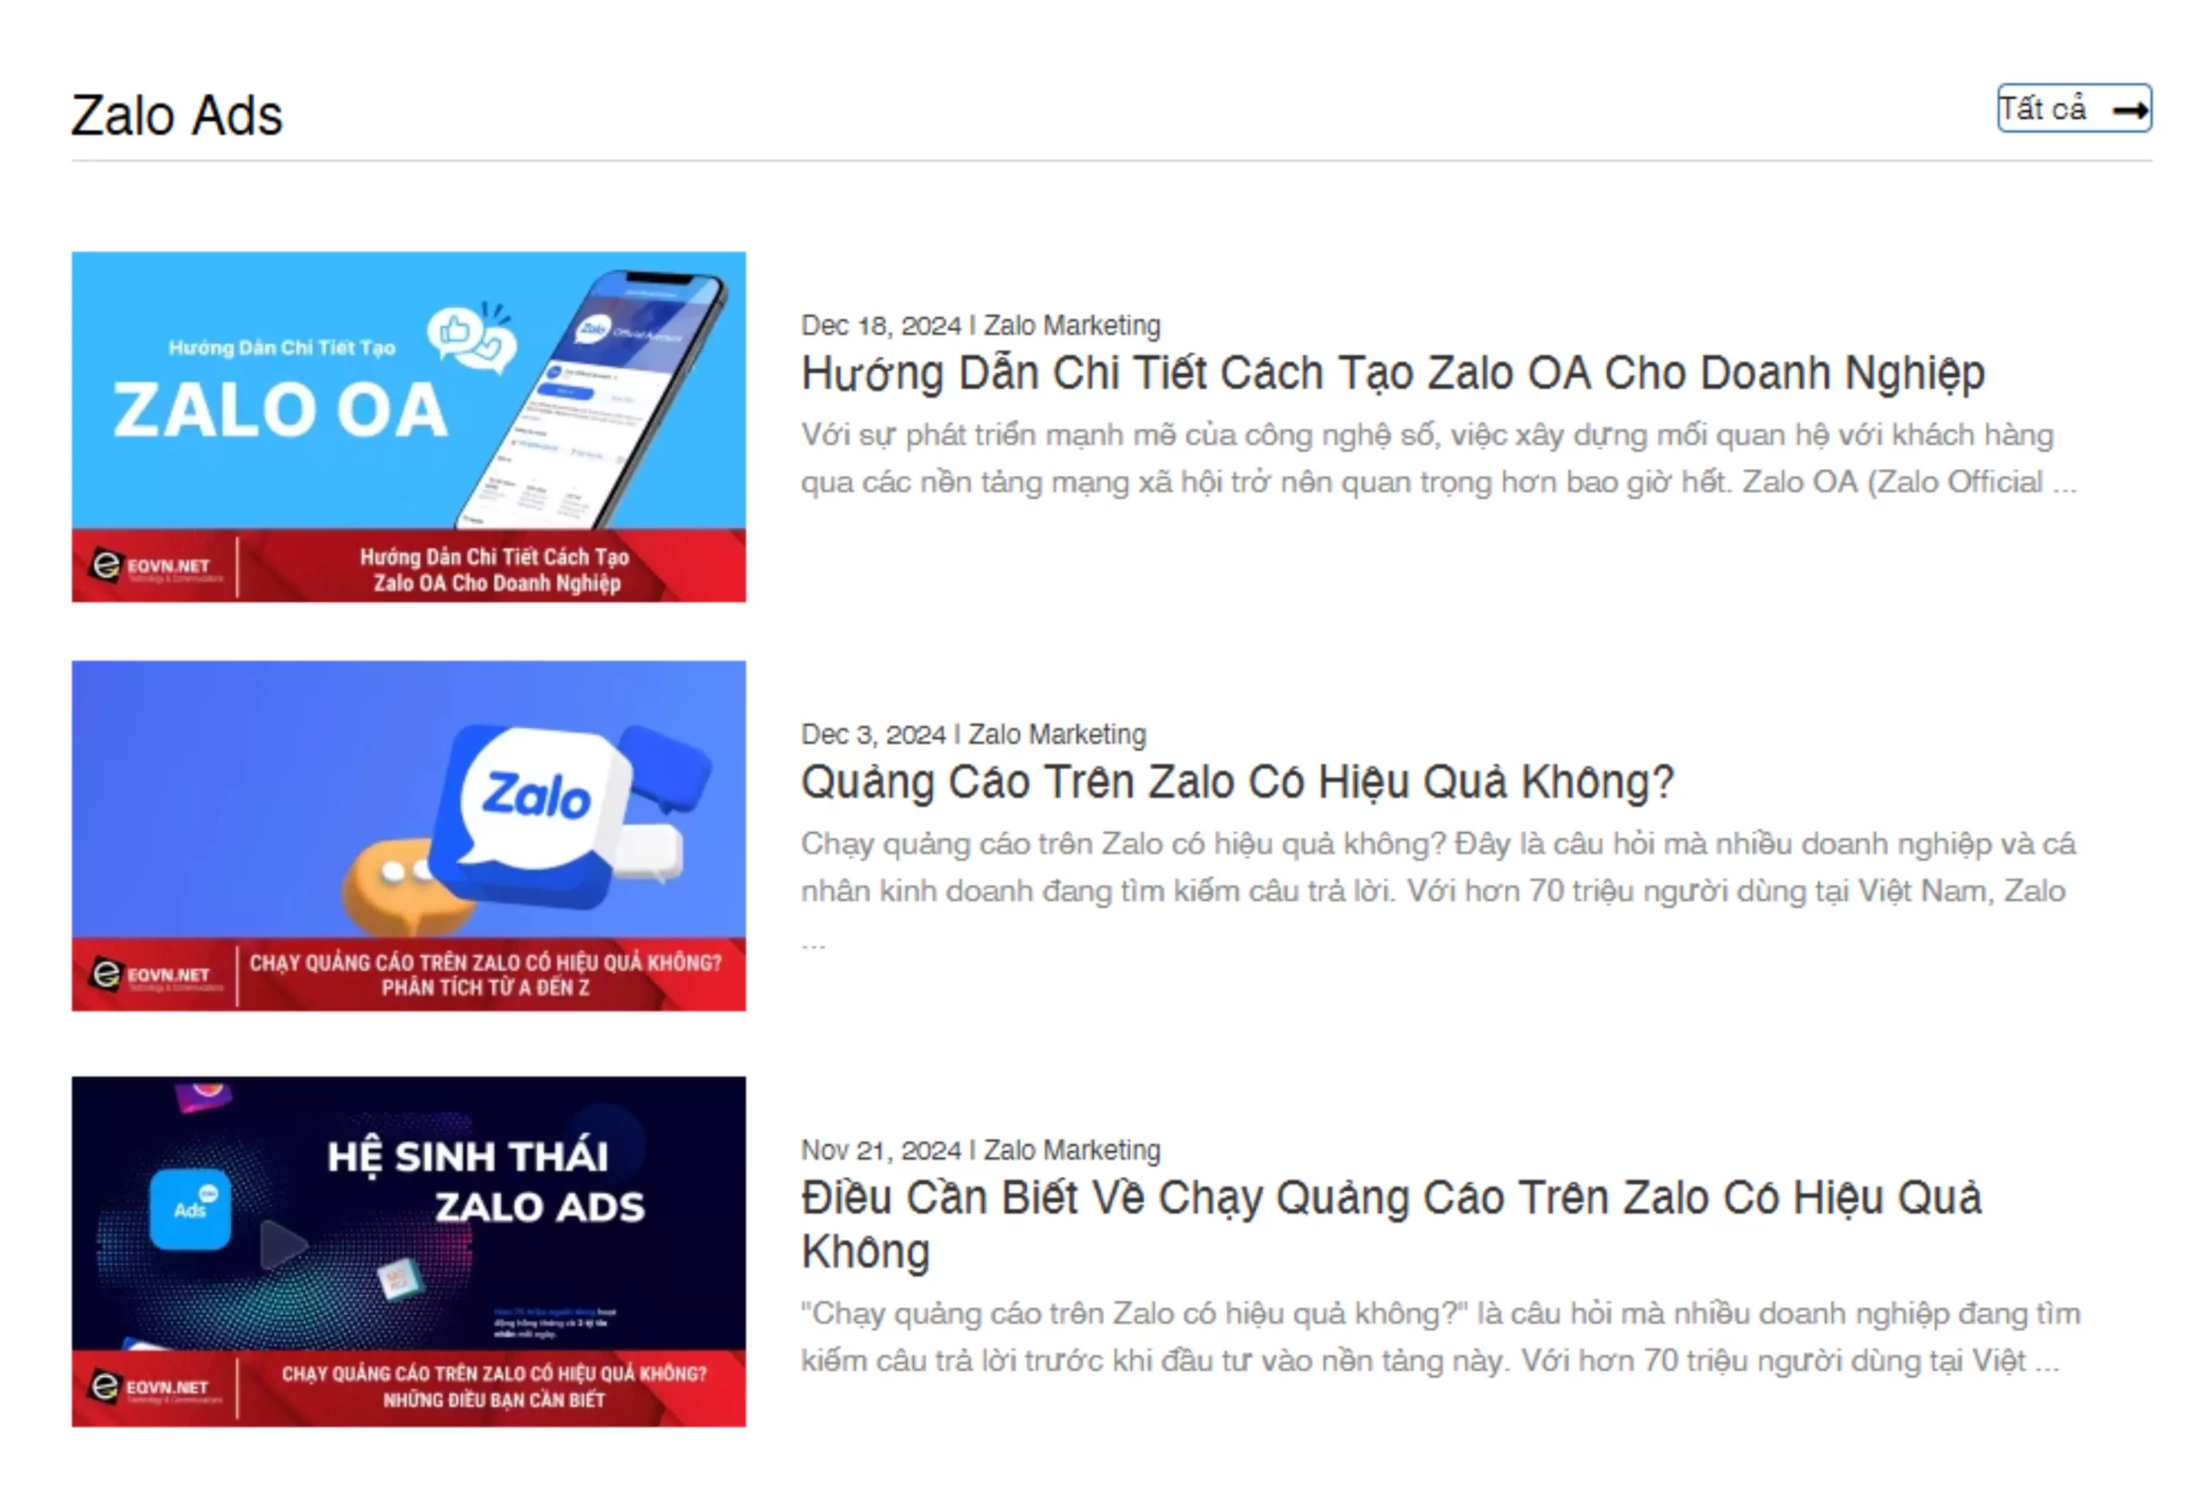This screenshot has height=1508, width=2207.
Task: Select Zalo Marketing category under Dec 18 post
Action: click(x=1072, y=326)
